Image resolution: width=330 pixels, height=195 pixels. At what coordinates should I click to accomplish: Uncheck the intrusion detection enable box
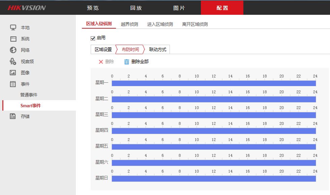(x=93, y=38)
